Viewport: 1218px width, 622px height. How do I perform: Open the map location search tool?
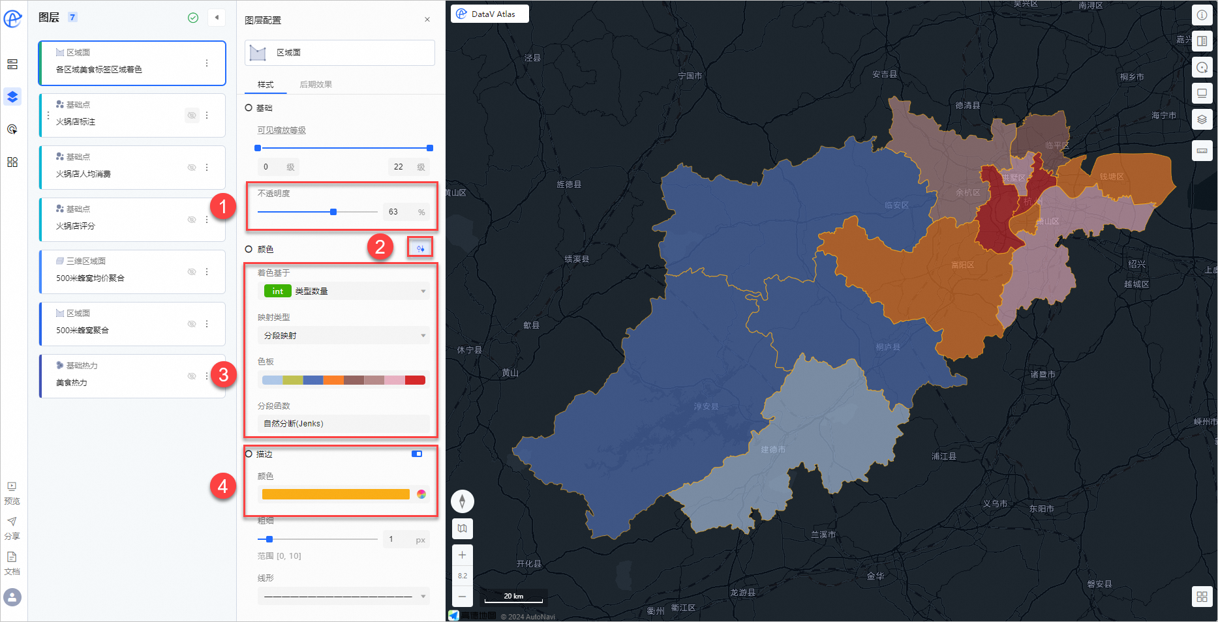click(x=1202, y=67)
